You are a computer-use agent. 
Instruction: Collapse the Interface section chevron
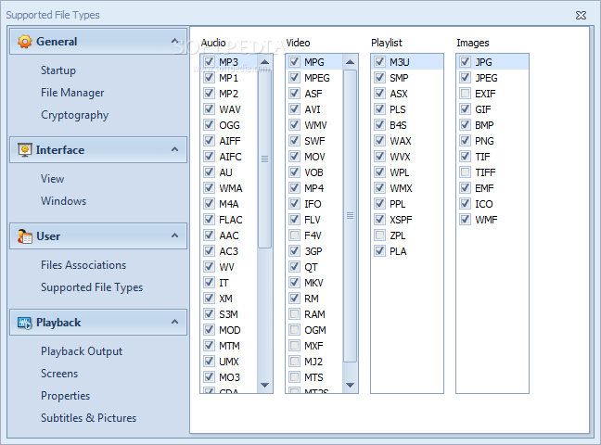pos(174,149)
